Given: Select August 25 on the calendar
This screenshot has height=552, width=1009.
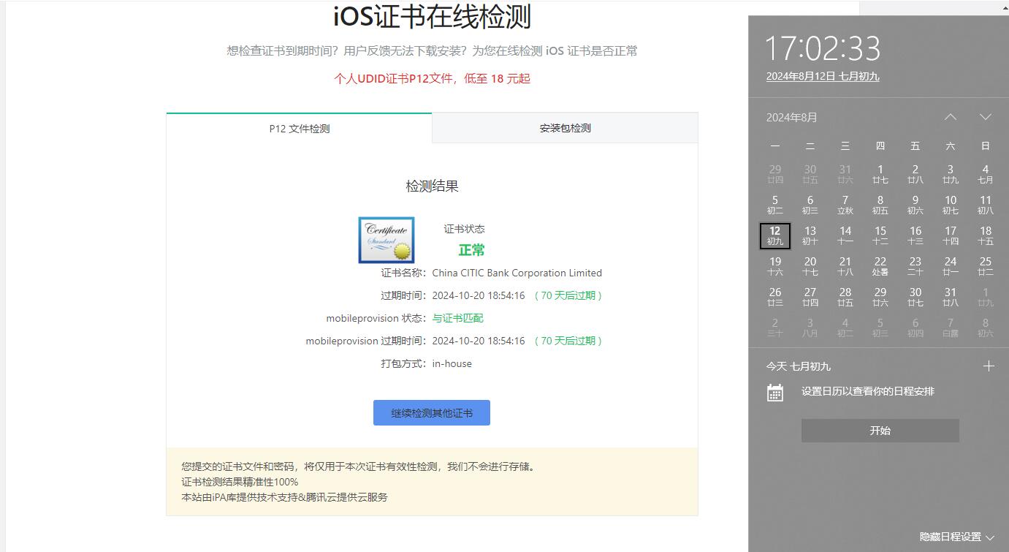Looking at the screenshot, I should click(x=985, y=266).
